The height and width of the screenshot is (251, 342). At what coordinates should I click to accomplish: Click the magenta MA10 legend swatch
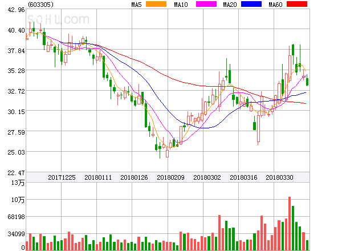206,4
